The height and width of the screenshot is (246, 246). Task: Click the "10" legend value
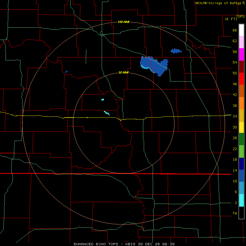tap(235, 181)
